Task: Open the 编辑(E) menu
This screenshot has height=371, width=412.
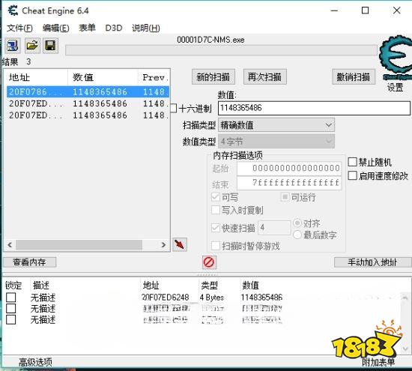Action: pos(55,28)
